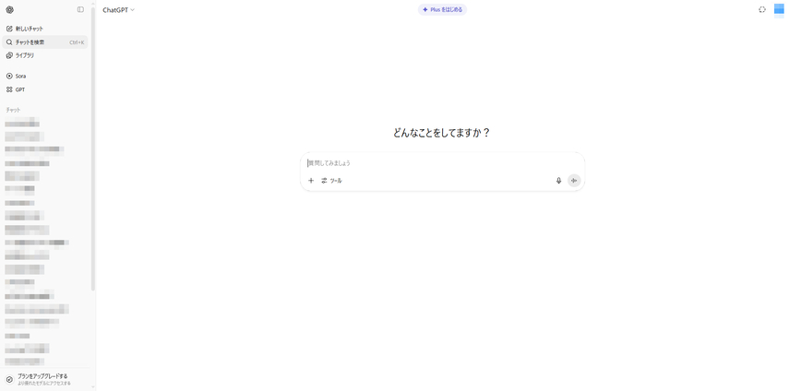Click the search magnifier icon
This screenshot has width=789, height=391.
9,42
